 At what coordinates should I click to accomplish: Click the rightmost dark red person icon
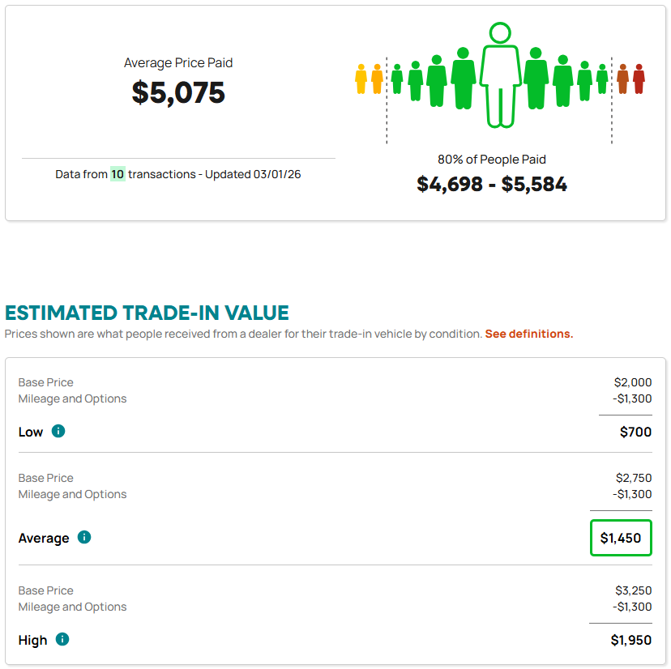(639, 79)
